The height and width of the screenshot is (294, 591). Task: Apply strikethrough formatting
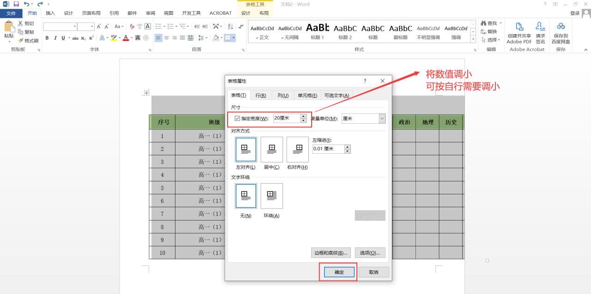point(75,38)
